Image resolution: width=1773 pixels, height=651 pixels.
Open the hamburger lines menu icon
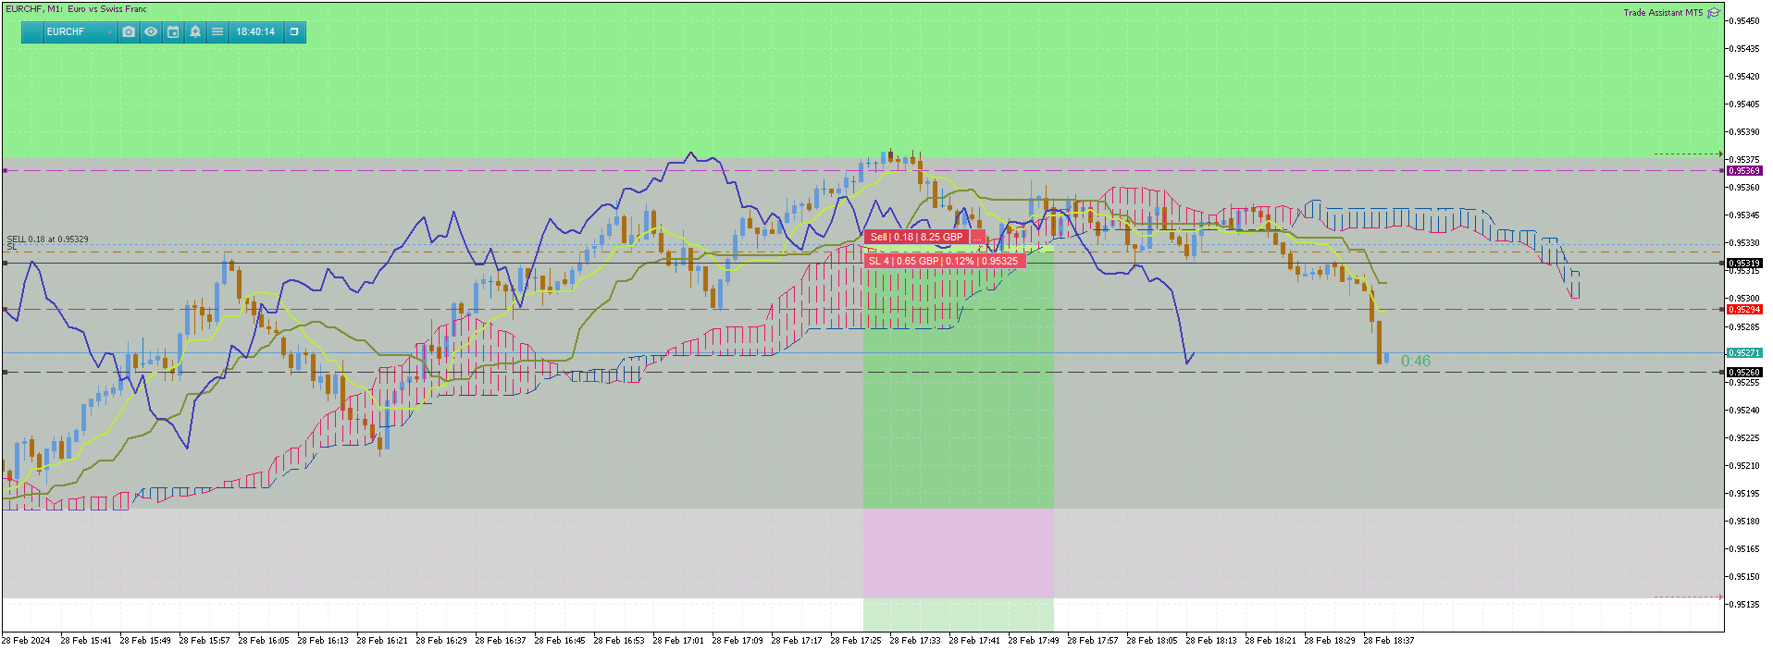tap(217, 31)
